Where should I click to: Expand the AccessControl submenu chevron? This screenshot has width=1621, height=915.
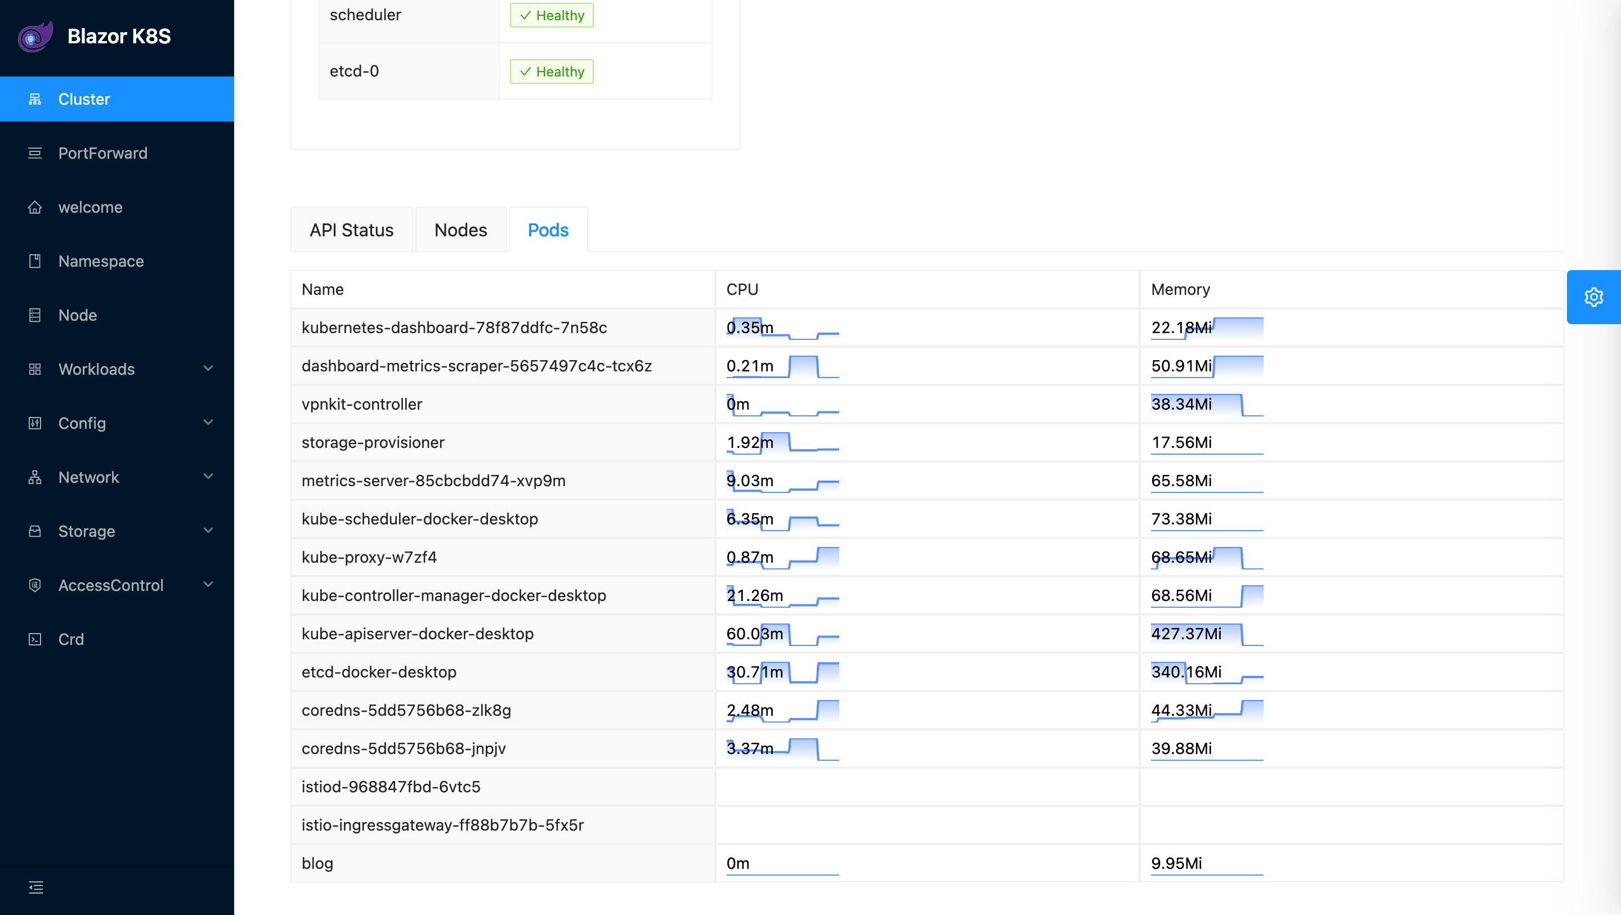point(208,585)
